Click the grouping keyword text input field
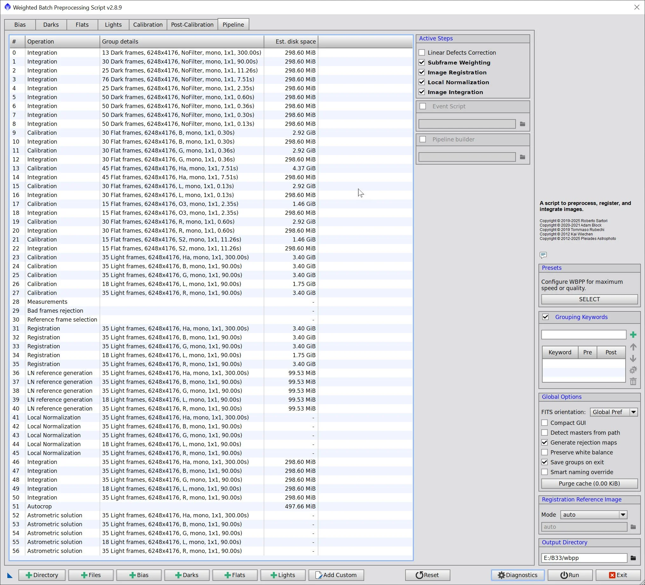645x585 pixels. pyautogui.click(x=583, y=335)
